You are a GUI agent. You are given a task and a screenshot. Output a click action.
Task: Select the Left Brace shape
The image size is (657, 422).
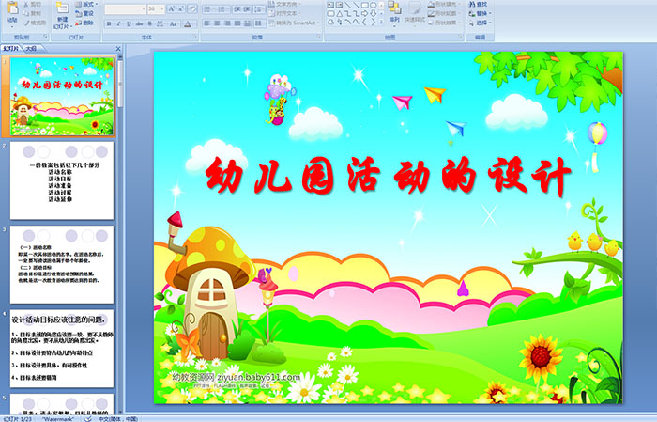click(x=364, y=22)
